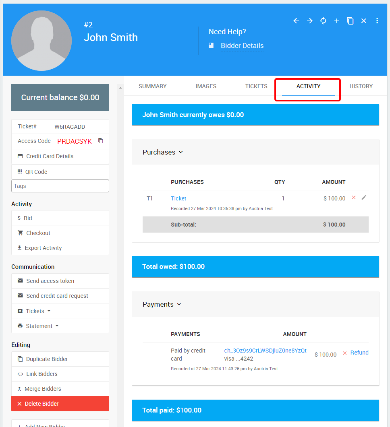Click the refresh icon in header

tap(323, 21)
